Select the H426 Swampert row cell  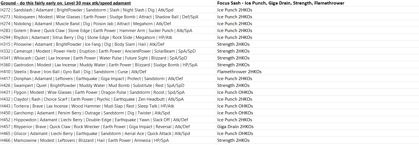click(x=92, y=86)
